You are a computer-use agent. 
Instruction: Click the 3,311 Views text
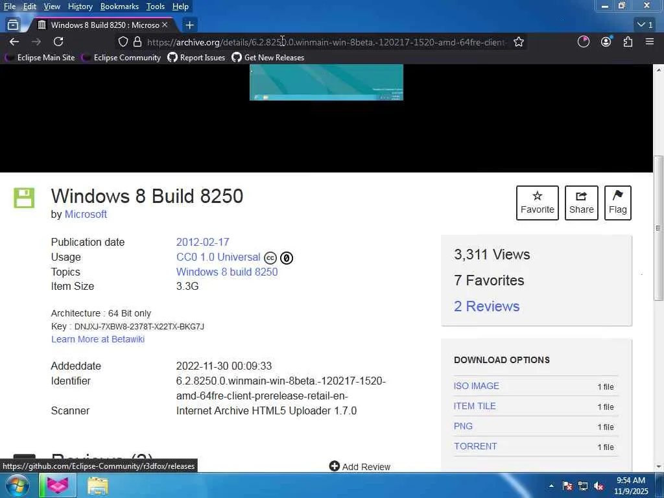492,254
